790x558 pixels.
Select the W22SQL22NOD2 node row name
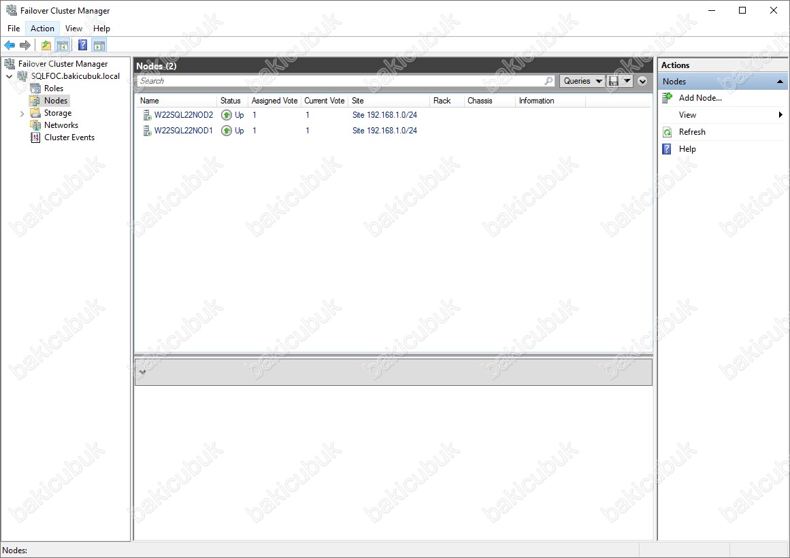click(184, 115)
